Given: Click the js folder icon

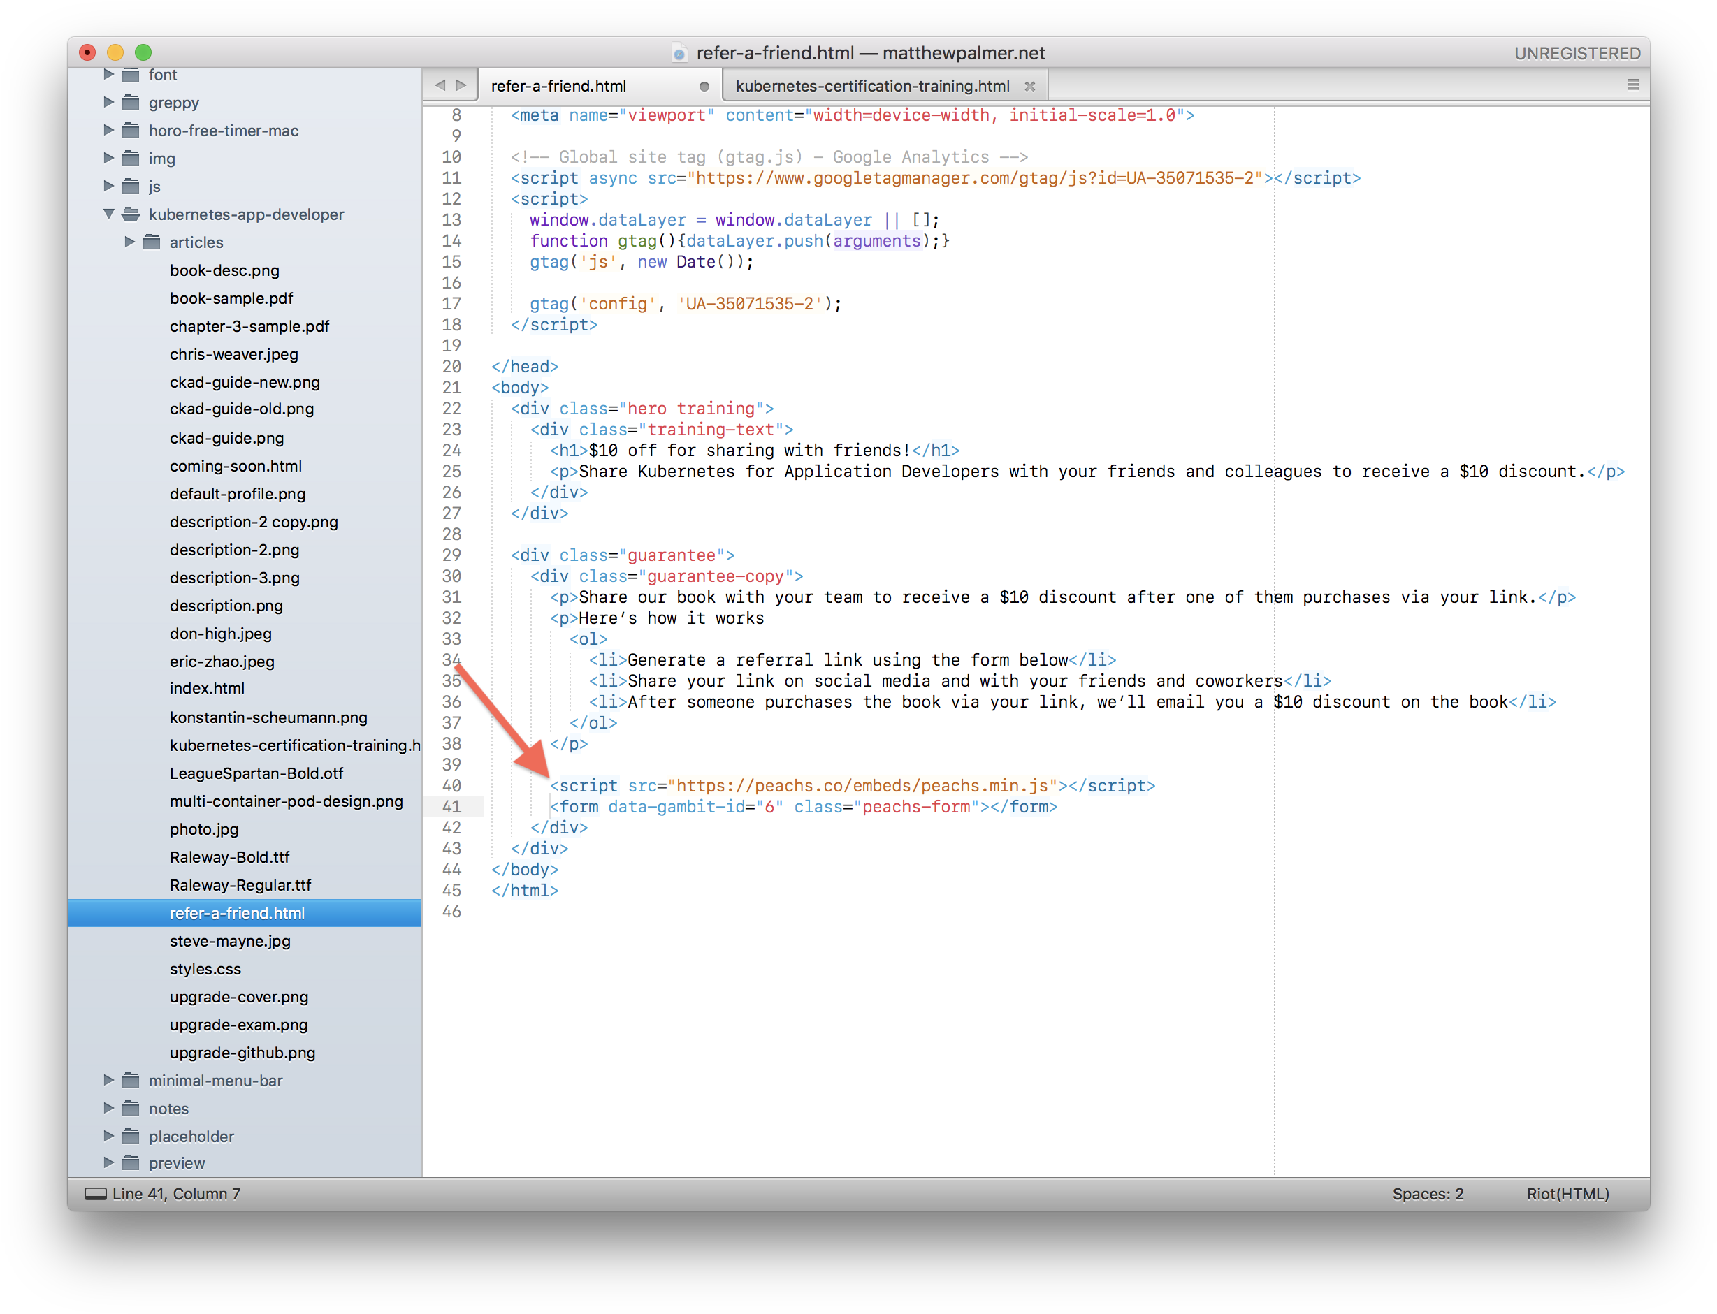Looking at the screenshot, I should (x=131, y=186).
